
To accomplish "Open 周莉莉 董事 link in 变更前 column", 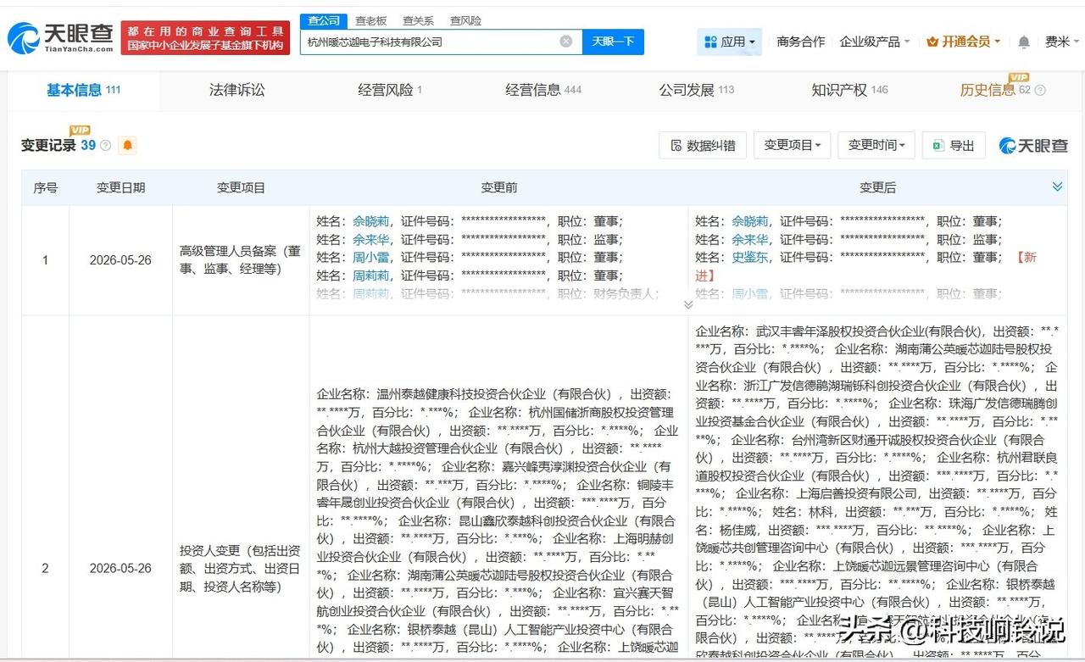I will point(371,275).
